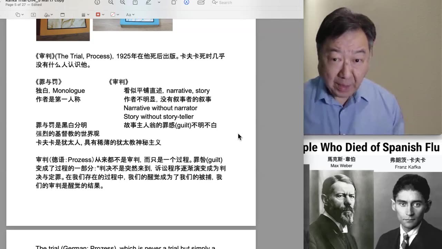Open search options magnifier dropdown
442x249 pixels.
point(215,2)
